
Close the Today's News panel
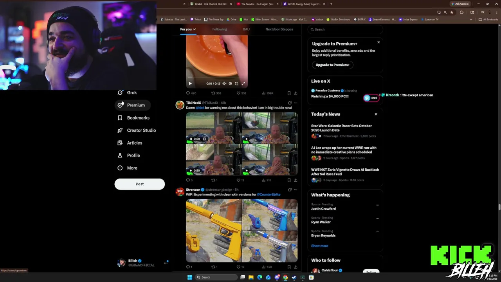(x=376, y=114)
